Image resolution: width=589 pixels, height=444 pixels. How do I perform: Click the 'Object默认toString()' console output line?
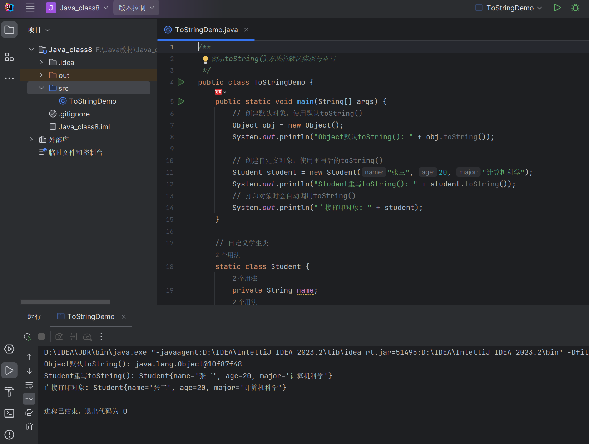(x=143, y=364)
